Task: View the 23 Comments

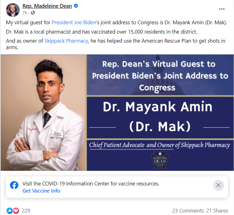Action: [x=188, y=211]
